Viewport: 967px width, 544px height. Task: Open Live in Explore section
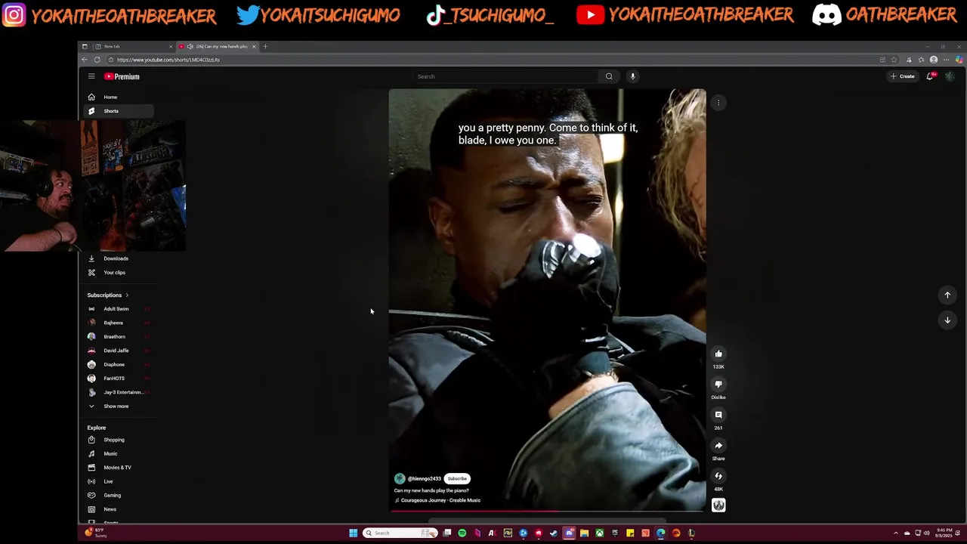[119, 481]
